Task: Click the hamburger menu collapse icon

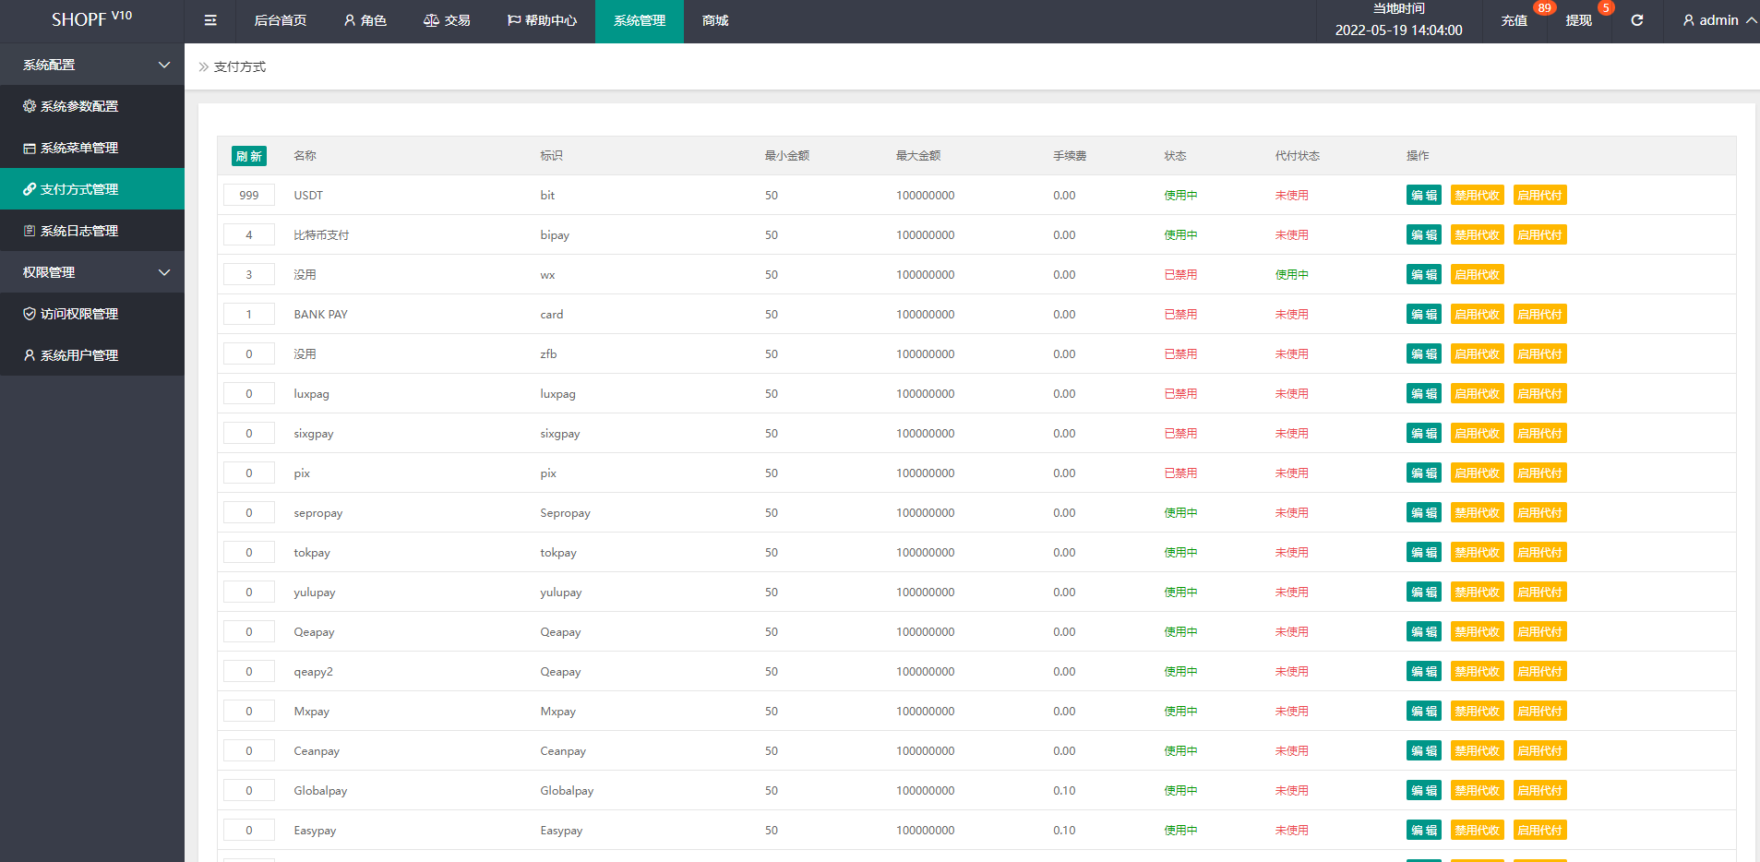Action: pyautogui.click(x=210, y=20)
